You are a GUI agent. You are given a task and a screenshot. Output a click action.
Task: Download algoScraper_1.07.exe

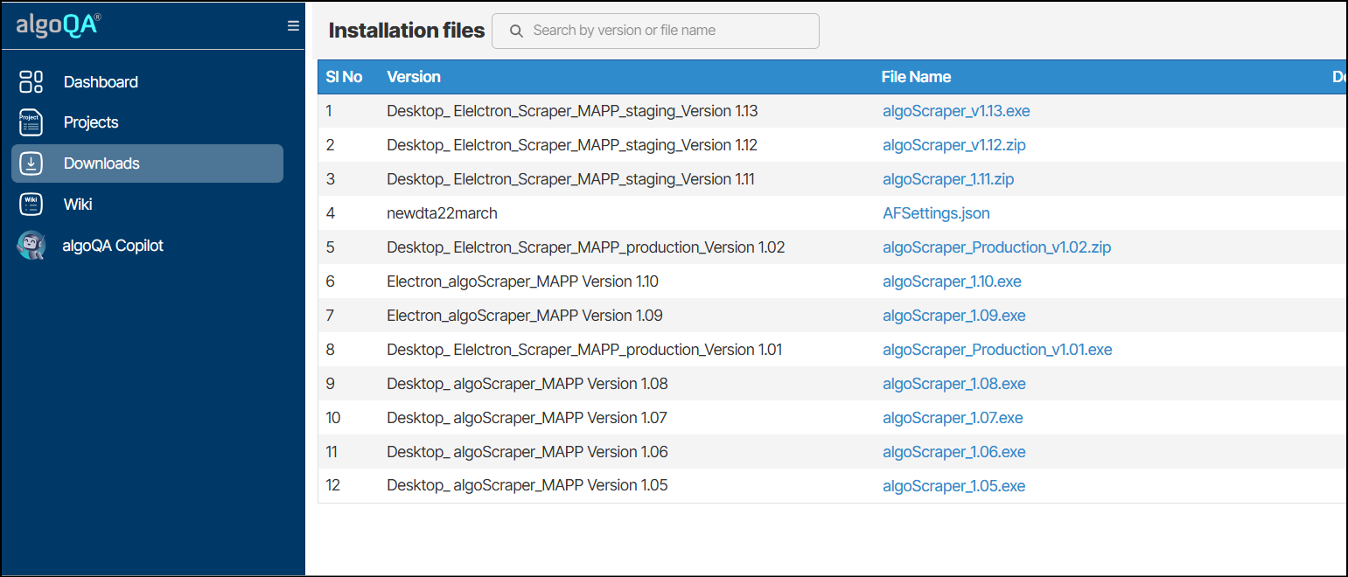pyautogui.click(x=953, y=418)
